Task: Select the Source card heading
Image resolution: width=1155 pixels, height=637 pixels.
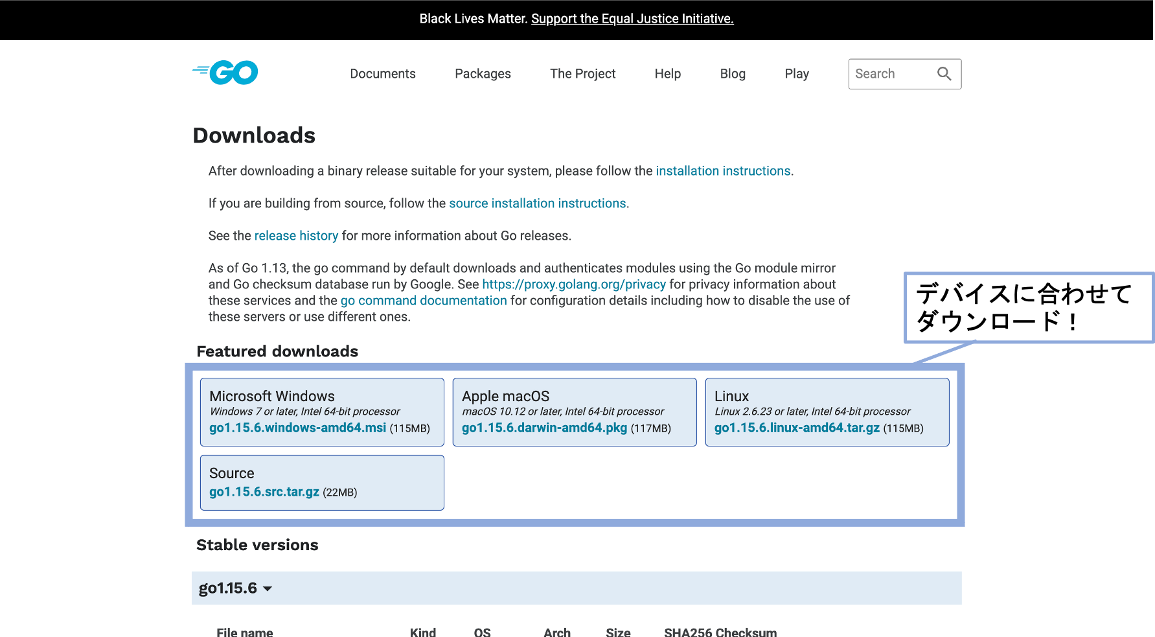Action: [x=232, y=473]
